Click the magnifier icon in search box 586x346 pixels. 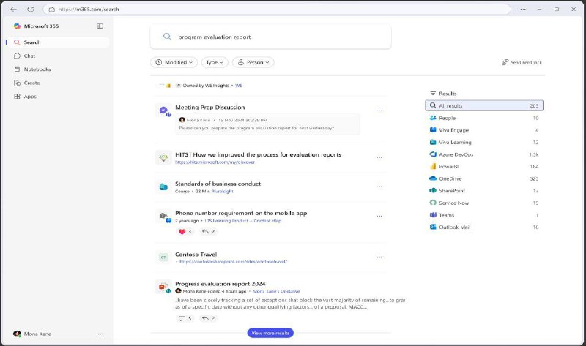click(x=167, y=36)
